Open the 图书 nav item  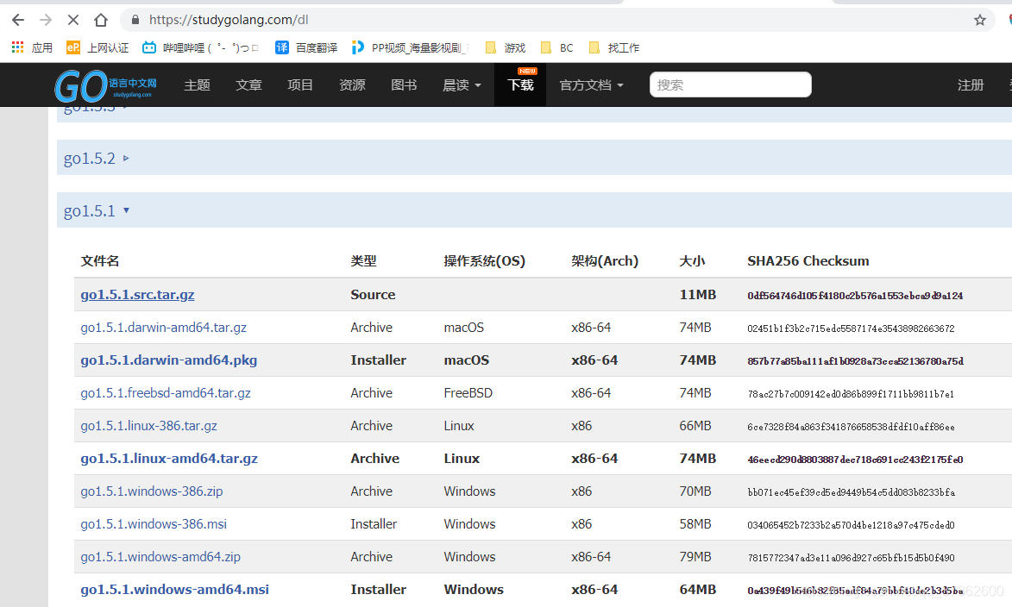404,85
